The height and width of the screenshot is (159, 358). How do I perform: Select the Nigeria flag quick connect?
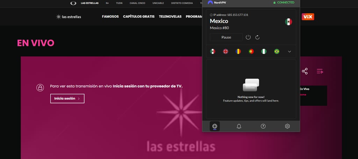[264, 51]
